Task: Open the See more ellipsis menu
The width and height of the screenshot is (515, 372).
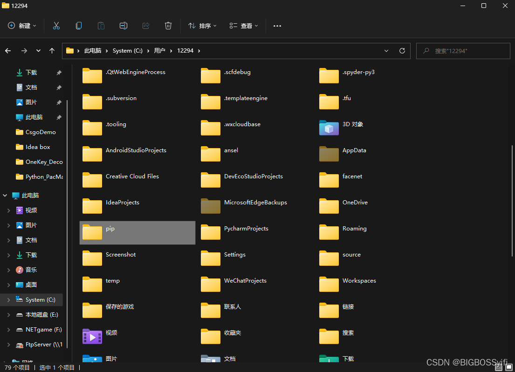Action: click(277, 26)
